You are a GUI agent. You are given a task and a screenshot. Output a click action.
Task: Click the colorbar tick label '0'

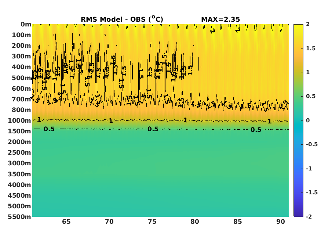pos(308,120)
